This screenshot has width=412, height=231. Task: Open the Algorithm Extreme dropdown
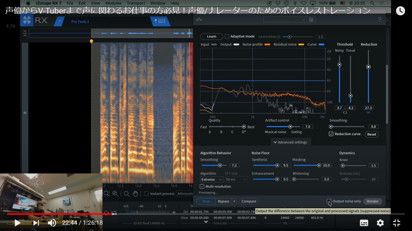(211, 180)
